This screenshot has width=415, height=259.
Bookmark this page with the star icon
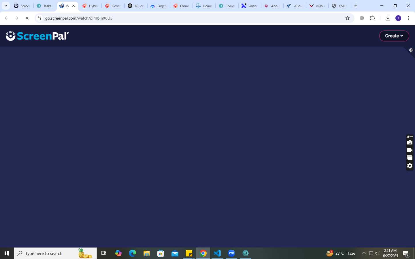[348, 18]
